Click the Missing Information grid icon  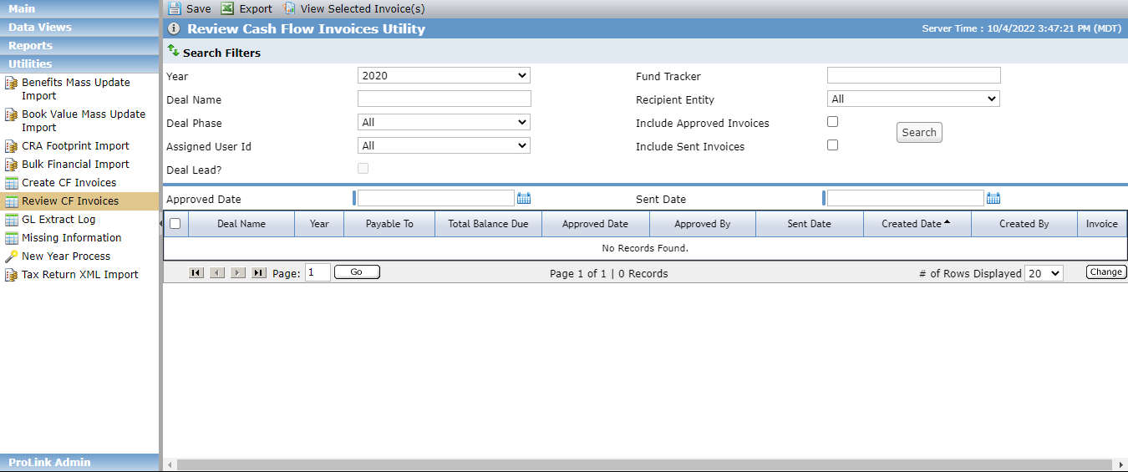tap(12, 238)
